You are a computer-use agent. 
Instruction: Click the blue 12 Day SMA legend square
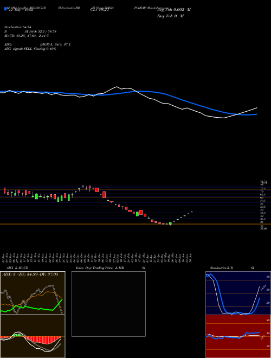pos(5,9)
